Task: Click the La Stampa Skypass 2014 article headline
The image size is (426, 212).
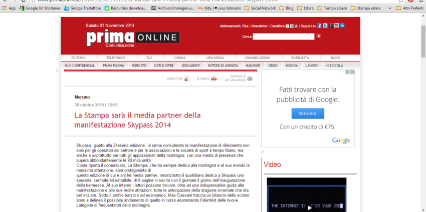Action: click(137, 120)
